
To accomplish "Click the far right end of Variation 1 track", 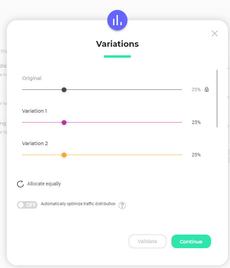I will 181,122.
